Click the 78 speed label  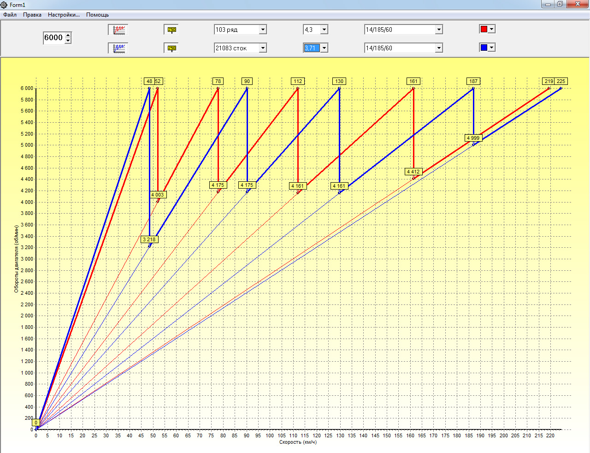[218, 81]
